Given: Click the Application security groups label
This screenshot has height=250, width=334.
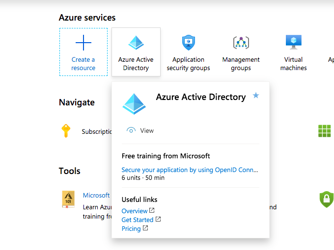Looking at the screenshot, I should [188, 64].
